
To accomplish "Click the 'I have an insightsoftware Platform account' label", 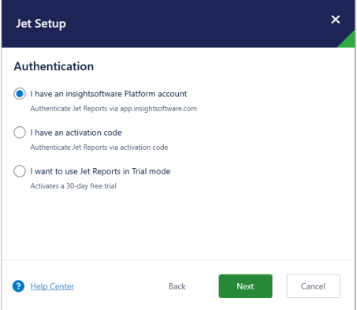I will [x=109, y=94].
